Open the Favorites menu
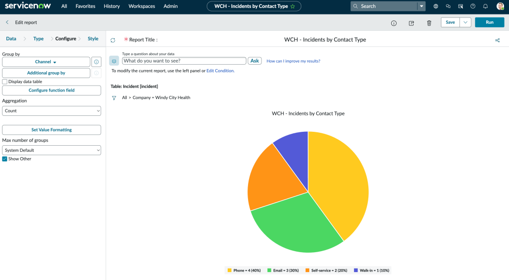The width and height of the screenshot is (509, 280). click(x=85, y=6)
